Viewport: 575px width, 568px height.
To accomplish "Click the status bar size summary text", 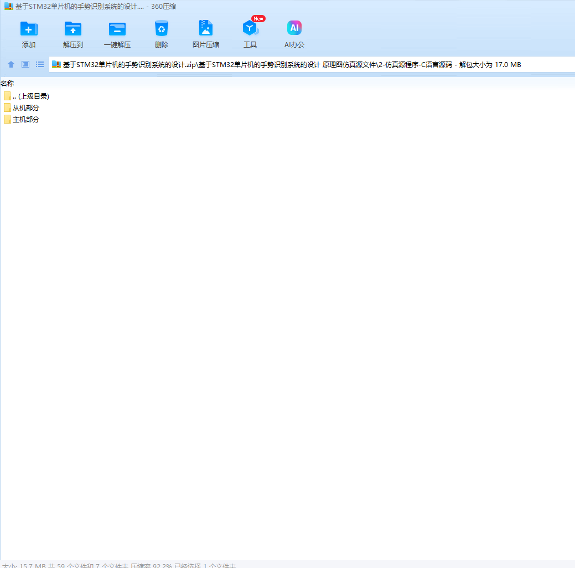I will (119, 565).
